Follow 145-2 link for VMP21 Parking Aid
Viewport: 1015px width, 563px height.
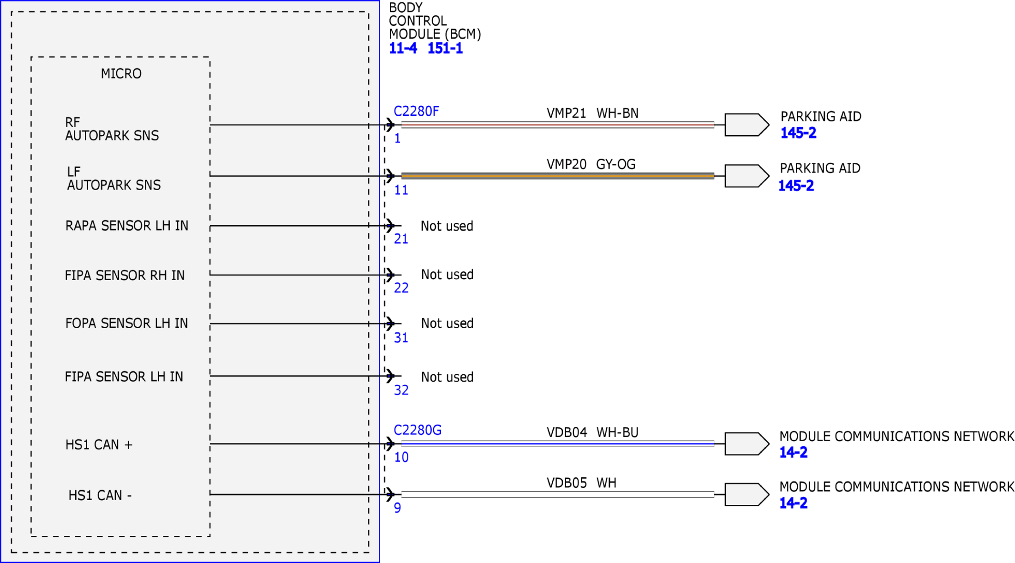[x=798, y=133]
